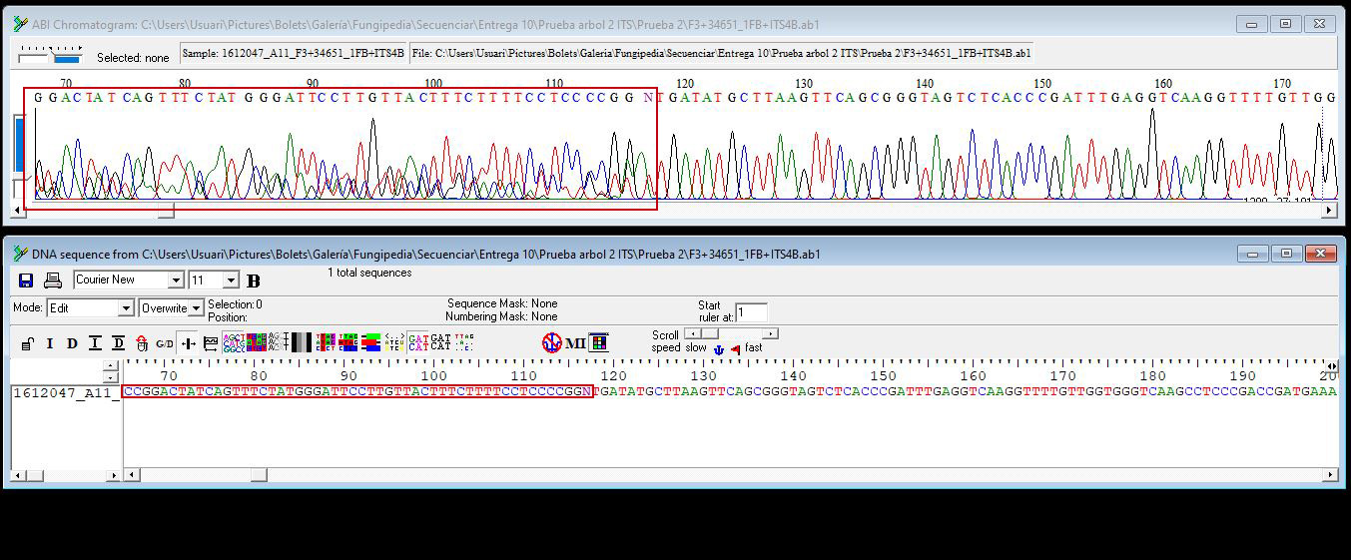Open the Courier New font dropdown
The image size is (1351, 560).
click(x=176, y=280)
